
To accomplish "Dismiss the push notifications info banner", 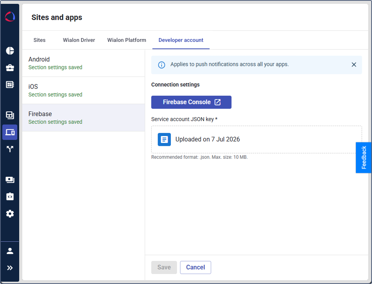I will click(354, 65).
